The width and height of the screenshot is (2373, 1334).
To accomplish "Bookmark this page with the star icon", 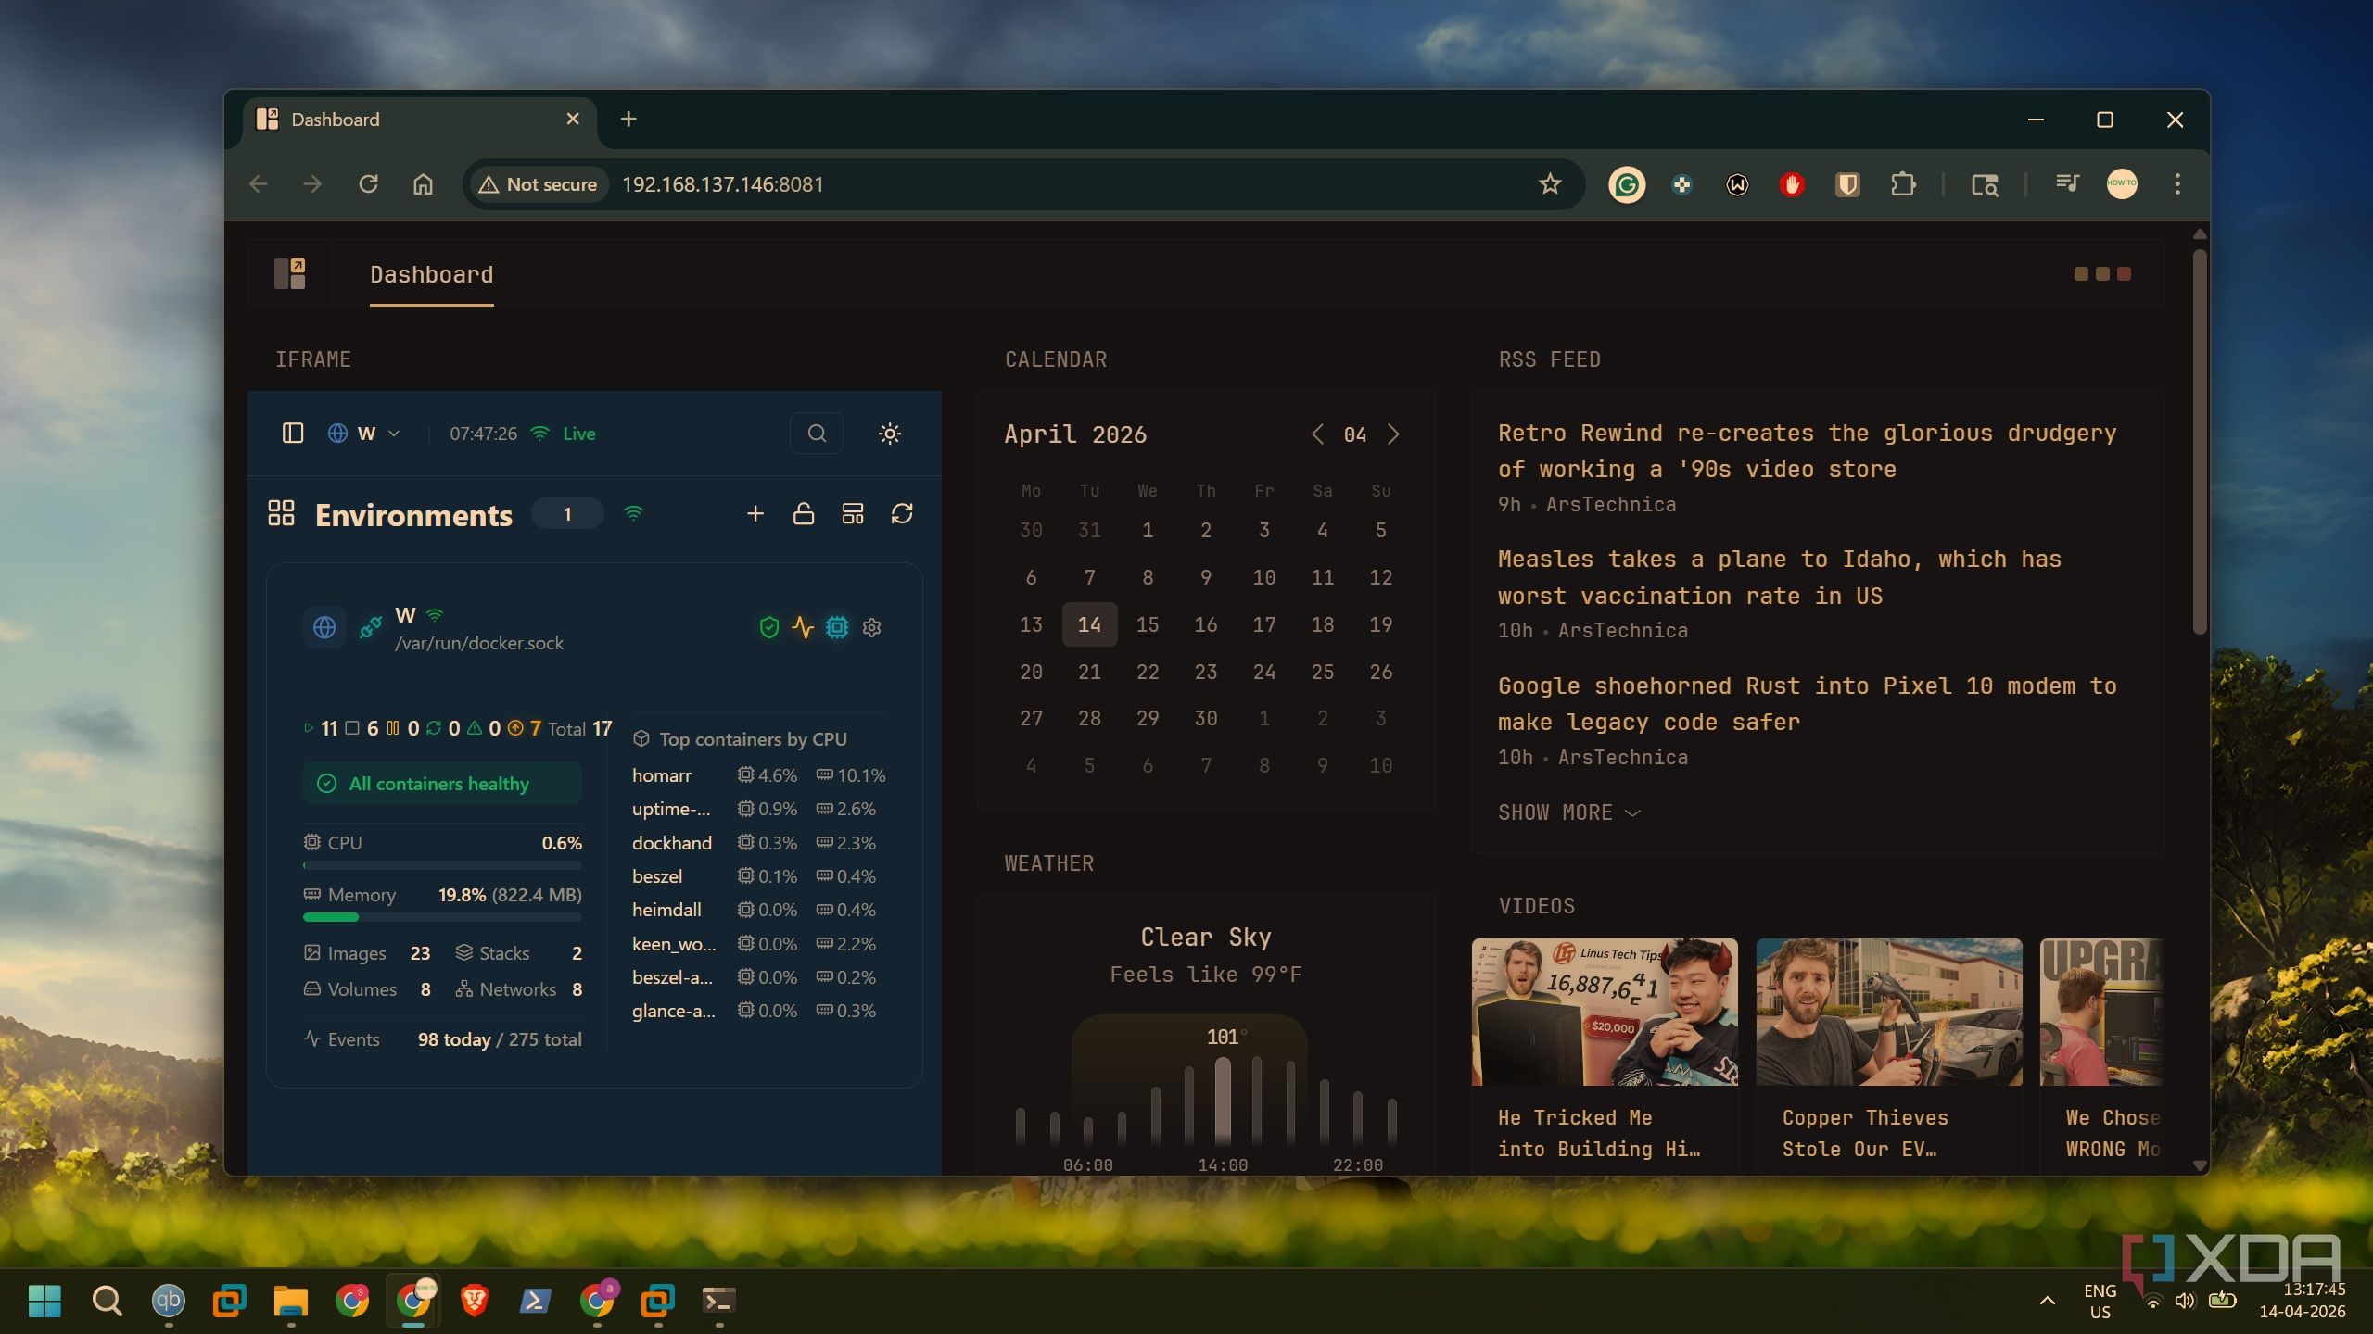I will click(1550, 184).
